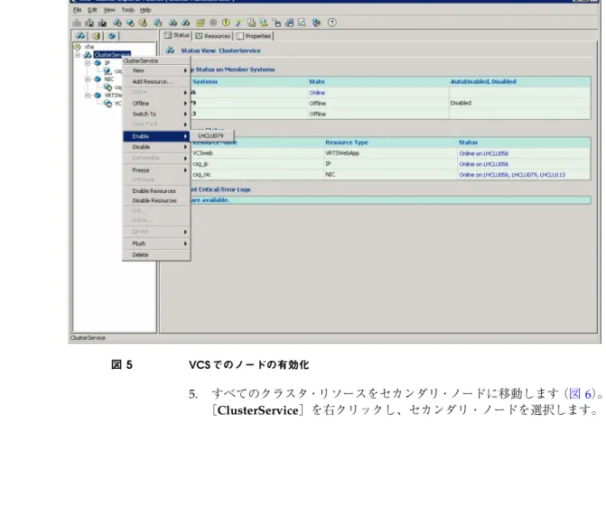
Task: Click the Online Service Group toolbar icon
Action: [x=172, y=23]
